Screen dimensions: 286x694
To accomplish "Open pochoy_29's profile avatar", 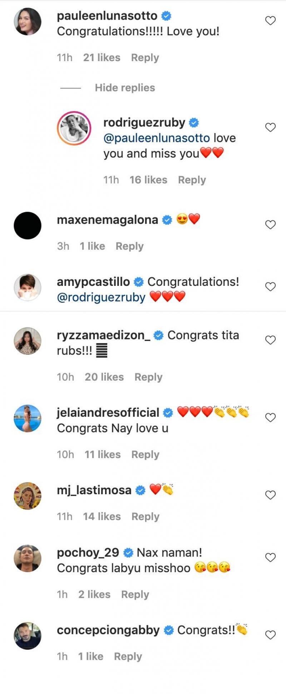I will coord(28,558).
